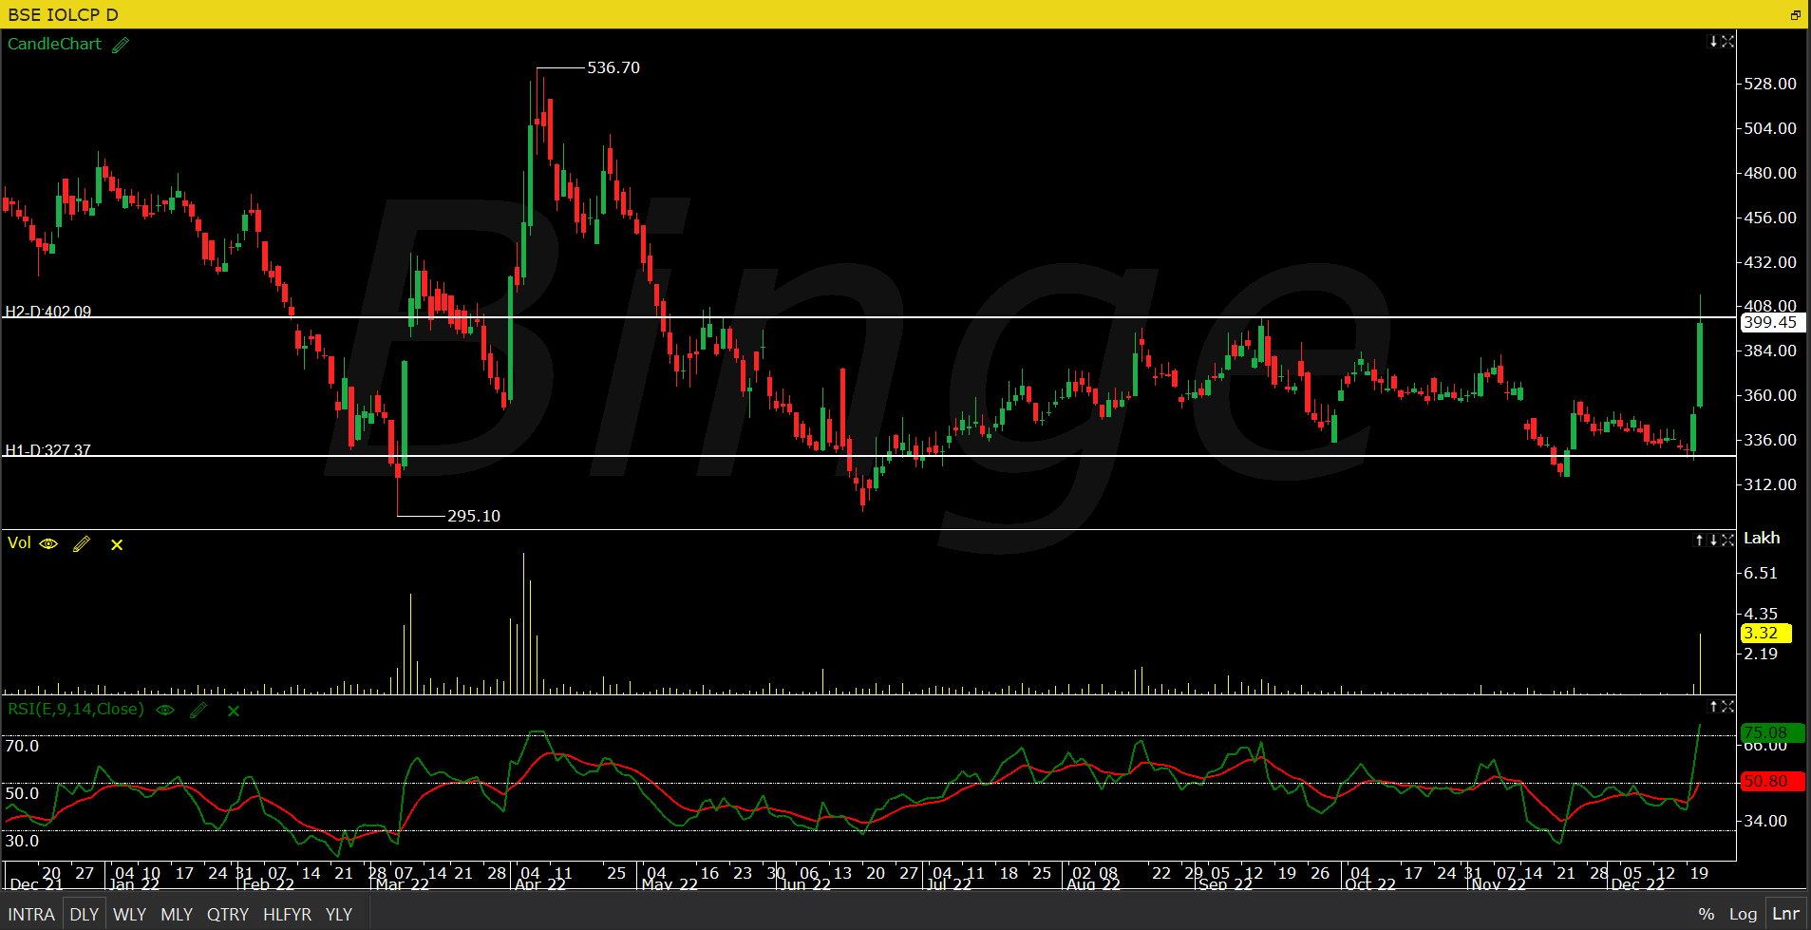Edit CandleChart settings with the pencil icon
Screen dimensions: 1811x930
121,45
